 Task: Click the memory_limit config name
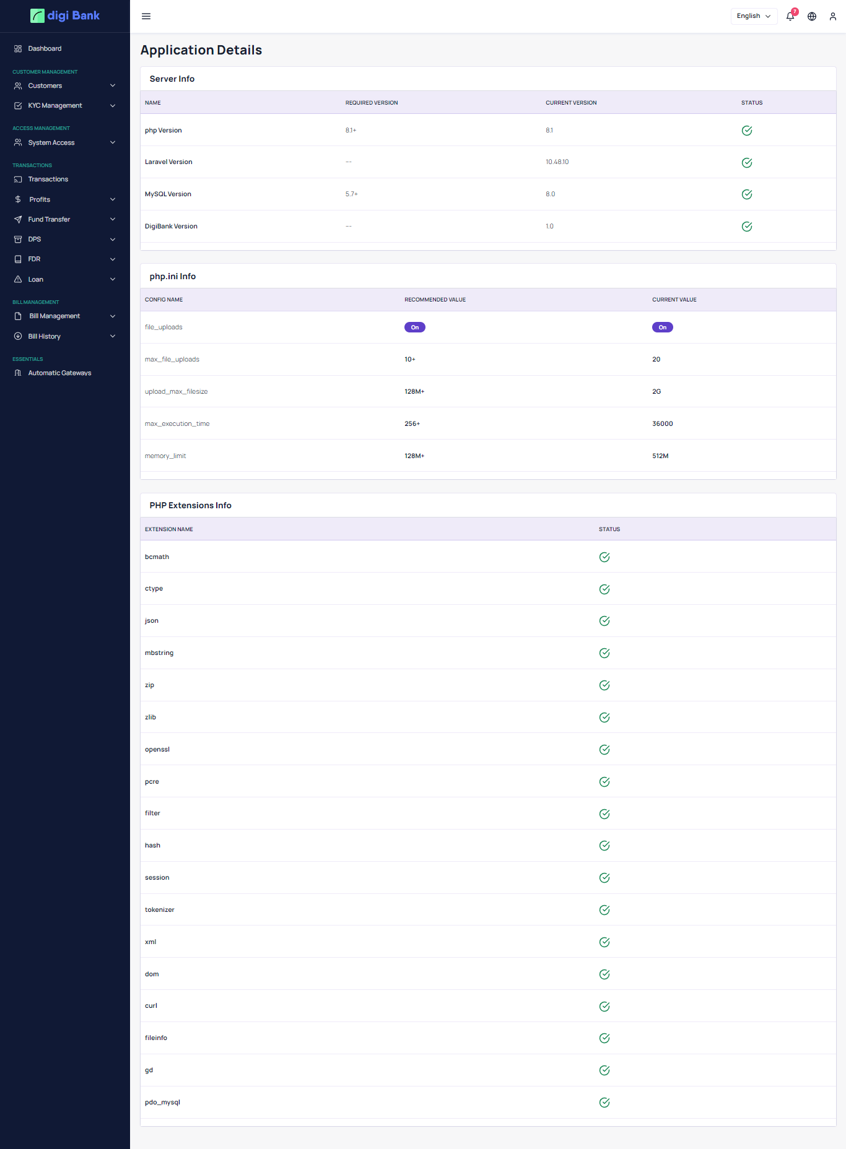pyautogui.click(x=165, y=456)
